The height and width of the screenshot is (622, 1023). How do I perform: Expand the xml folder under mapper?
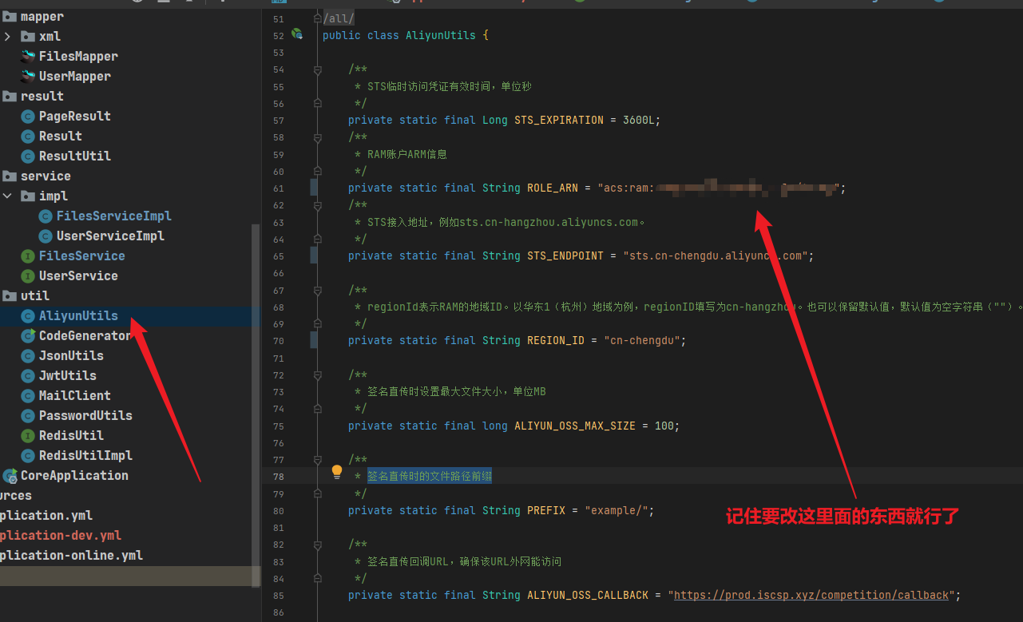8,36
